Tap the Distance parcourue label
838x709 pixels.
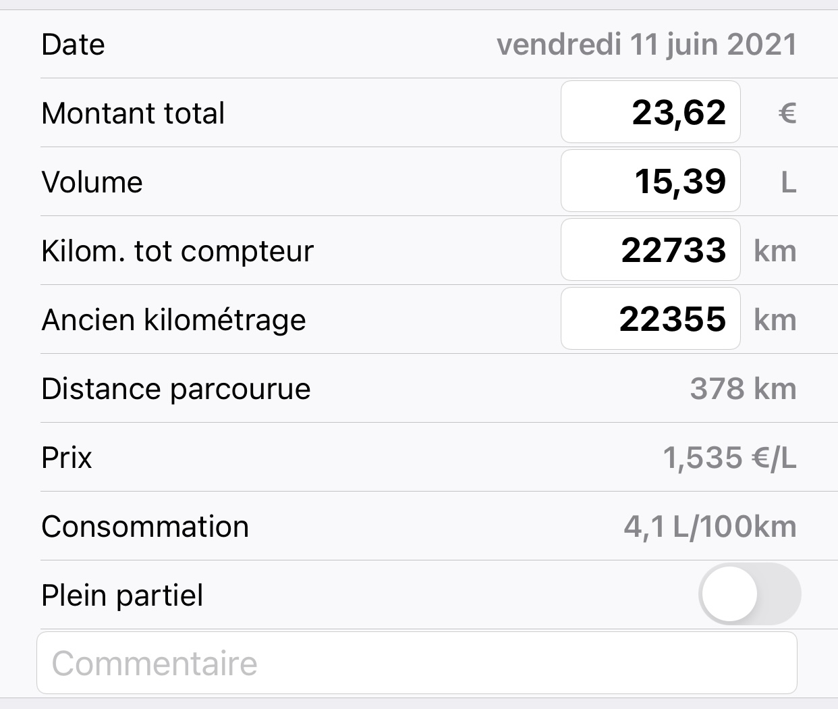coord(175,389)
